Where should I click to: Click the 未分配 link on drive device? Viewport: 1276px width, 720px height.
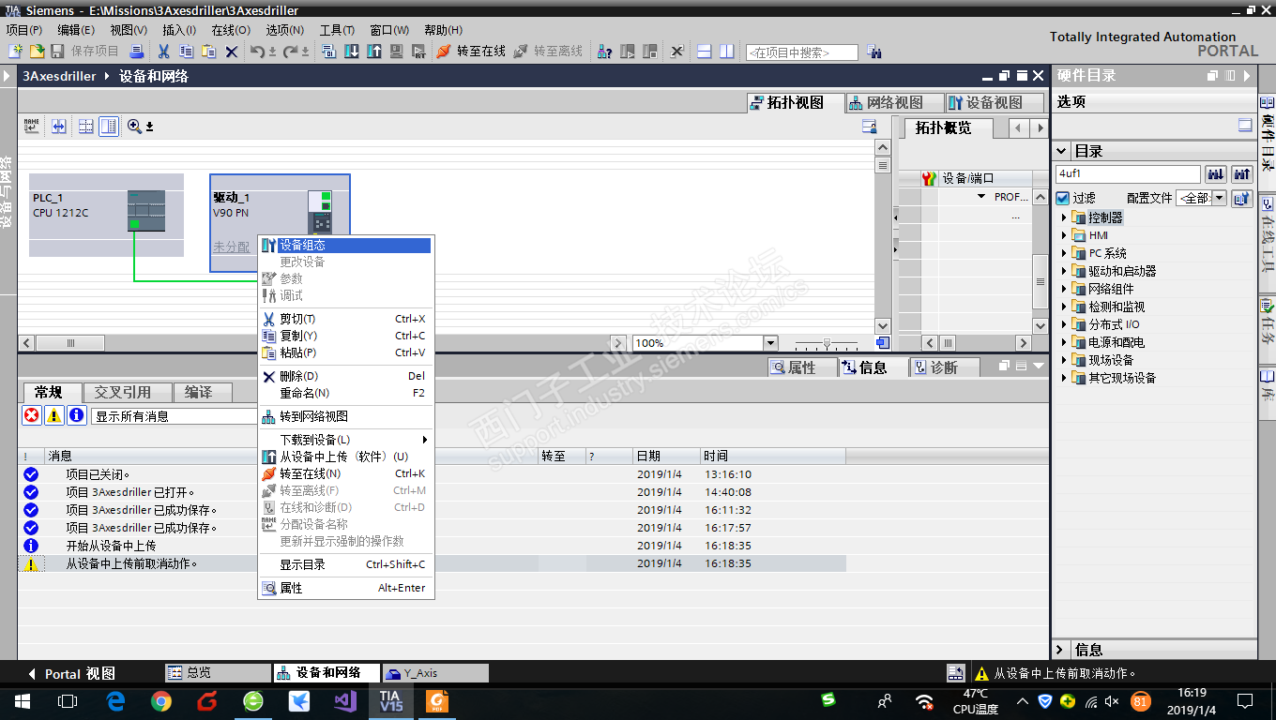pyautogui.click(x=232, y=247)
